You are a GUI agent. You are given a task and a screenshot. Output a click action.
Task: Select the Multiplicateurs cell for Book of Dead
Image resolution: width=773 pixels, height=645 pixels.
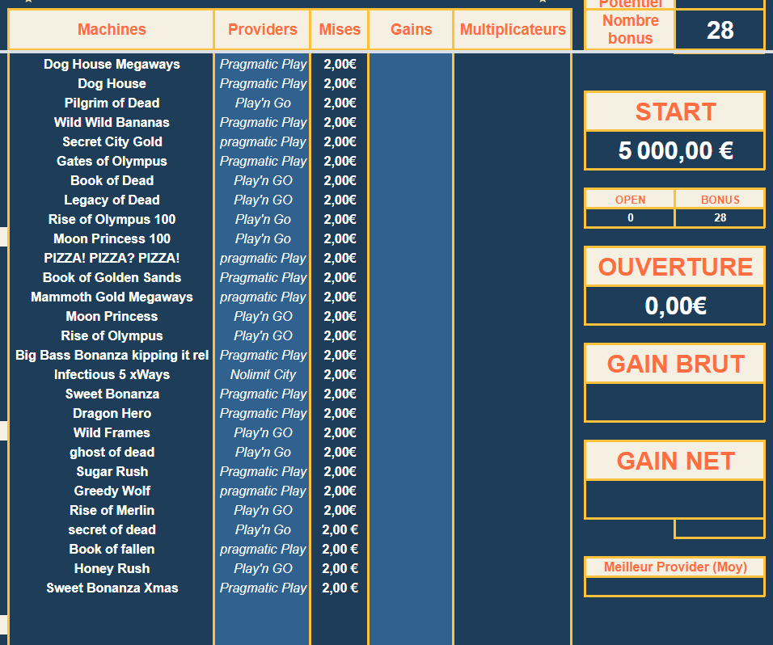pos(513,180)
